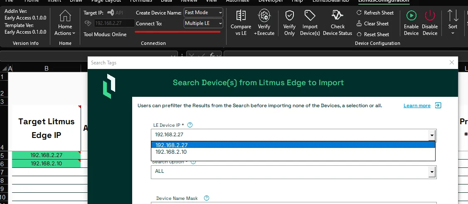Click Reset Sheet
Screen dimensions: 468x204
click(373, 34)
